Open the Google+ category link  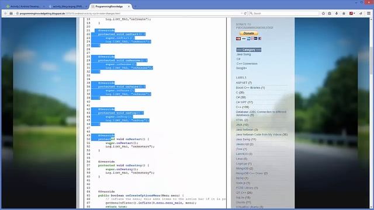coord(241,68)
